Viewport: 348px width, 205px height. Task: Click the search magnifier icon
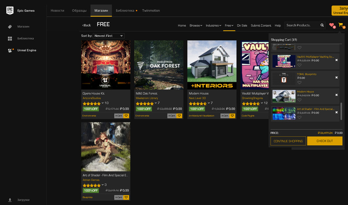click(x=322, y=25)
